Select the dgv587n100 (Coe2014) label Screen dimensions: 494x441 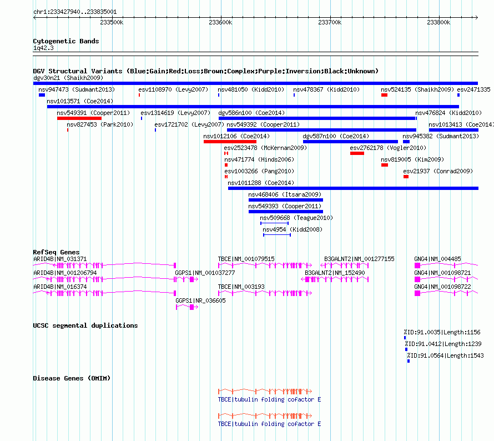(336, 136)
